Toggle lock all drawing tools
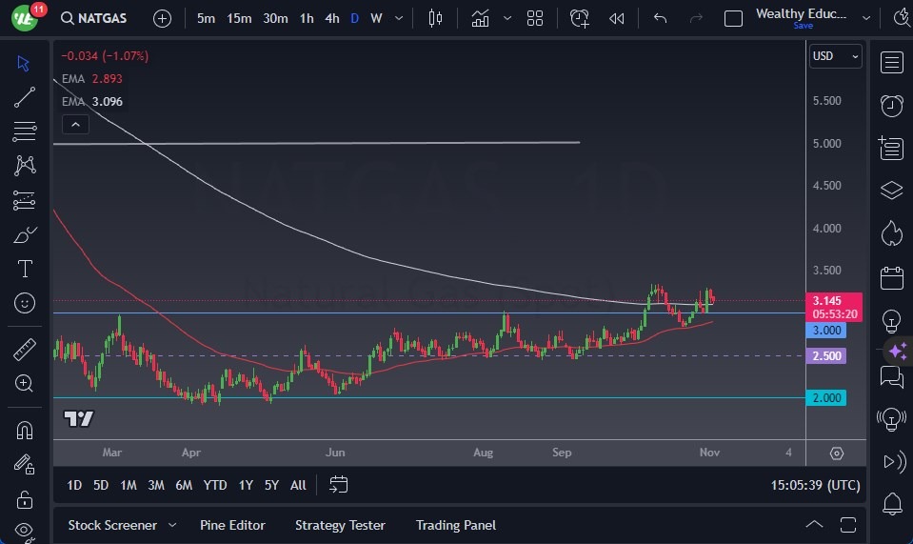The image size is (913, 544). tap(25, 499)
